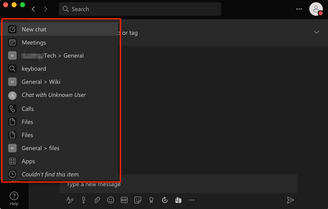The width and height of the screenshot is (328, 209).
Task: Send the message with arrow icon
Action: [x=290, y=200]
